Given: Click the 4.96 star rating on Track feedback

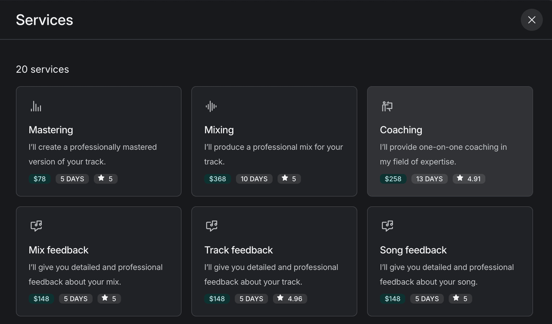Looking at the screenshot, I should click(290, 299).
